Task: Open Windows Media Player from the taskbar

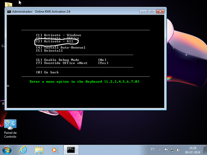Action: pos(55,150)
